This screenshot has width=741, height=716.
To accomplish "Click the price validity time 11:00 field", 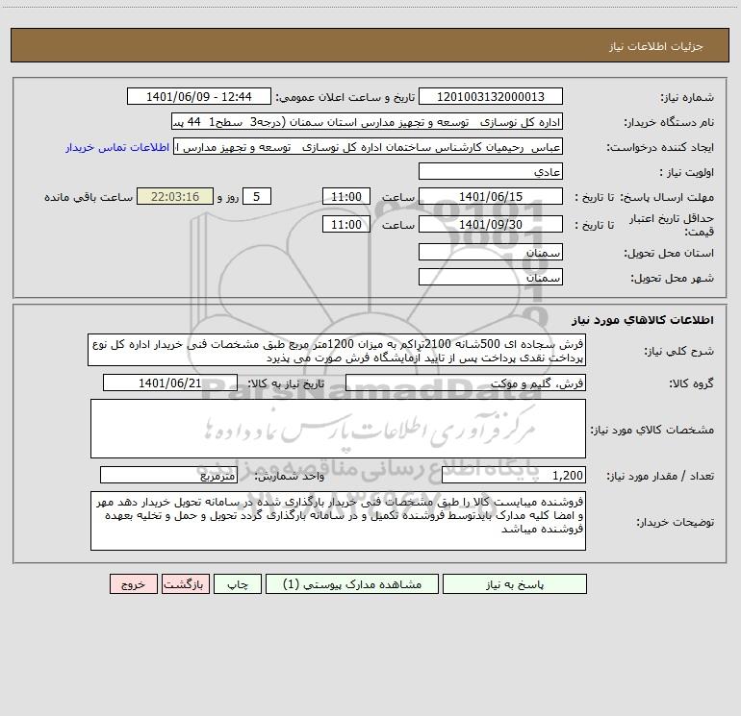I will [x=345, y=224].
